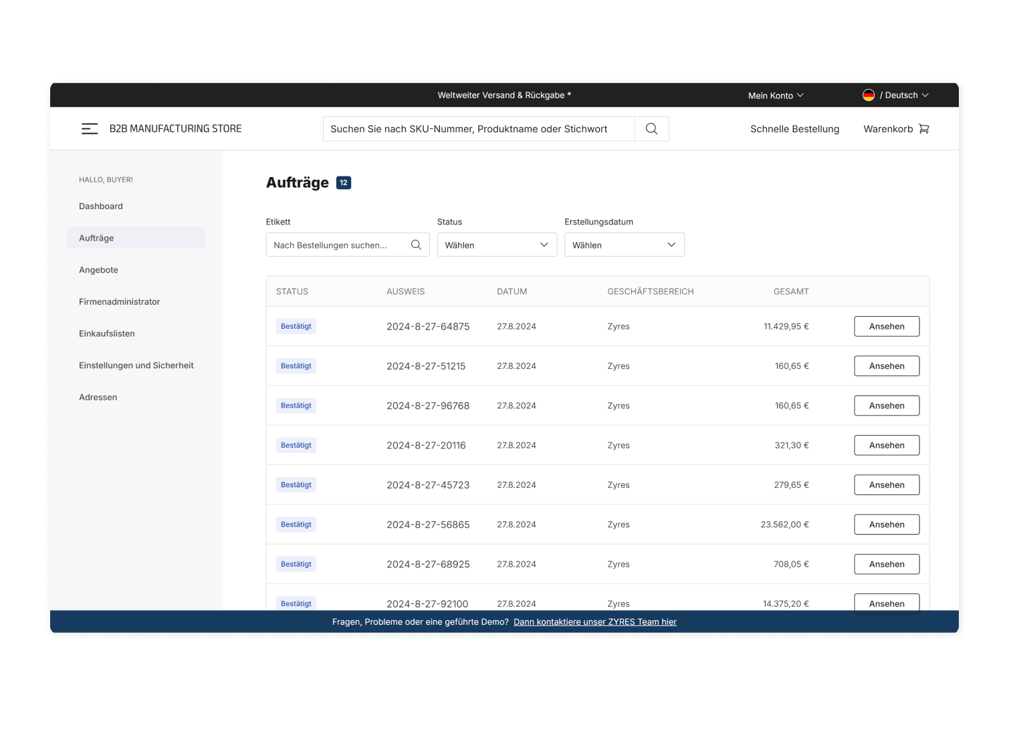Open Schnelle Bestellung link
Viewport: 1009px width, 731px height.
(794, 129)
